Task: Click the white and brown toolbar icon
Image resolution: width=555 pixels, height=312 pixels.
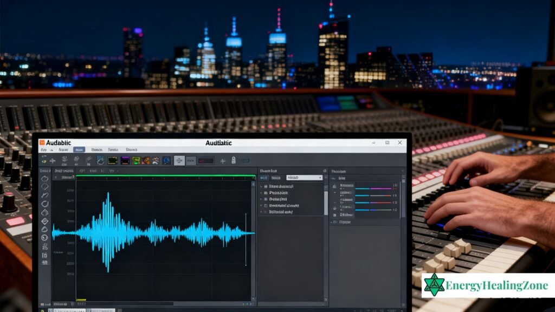Action: tap(156, 161)
